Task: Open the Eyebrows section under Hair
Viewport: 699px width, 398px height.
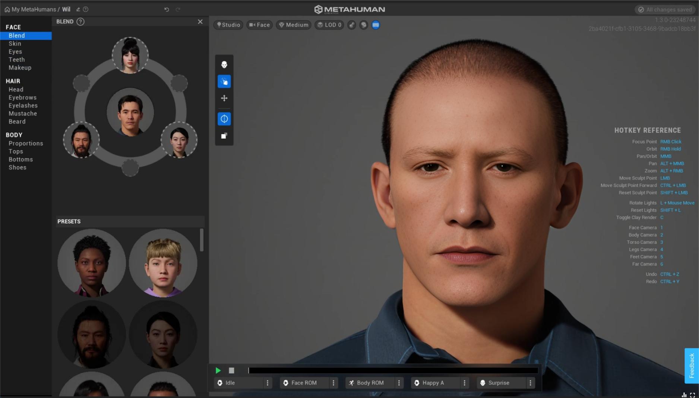Action: 23,97
